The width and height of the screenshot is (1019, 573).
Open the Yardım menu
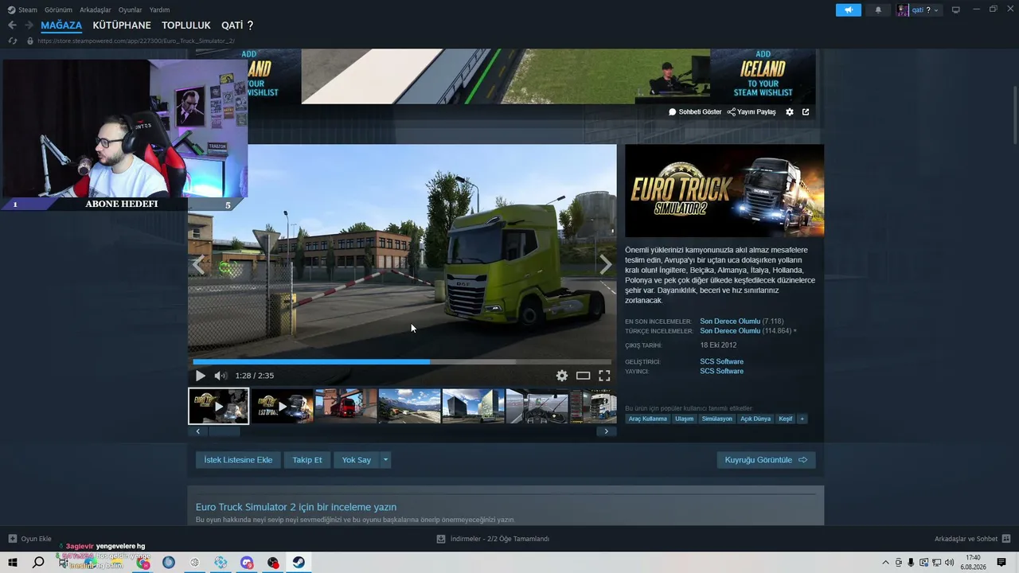159,10
